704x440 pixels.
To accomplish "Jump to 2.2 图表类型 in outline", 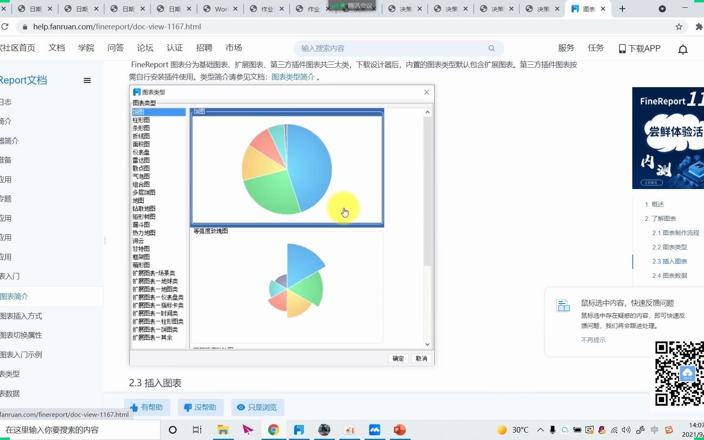I will click(x=669, y=247).
